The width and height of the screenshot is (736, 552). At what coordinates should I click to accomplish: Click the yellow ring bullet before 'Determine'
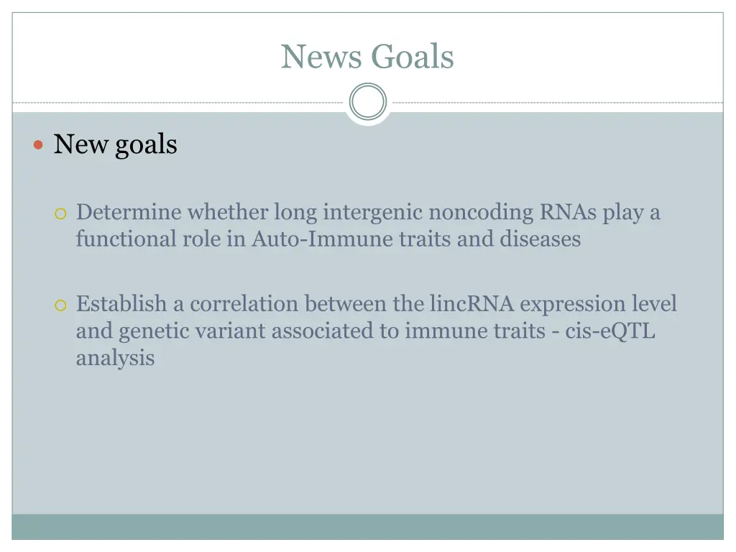click(x=60, y=214)
